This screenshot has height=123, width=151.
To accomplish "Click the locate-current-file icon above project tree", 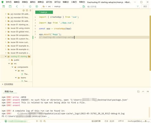I will pos(24,10).
